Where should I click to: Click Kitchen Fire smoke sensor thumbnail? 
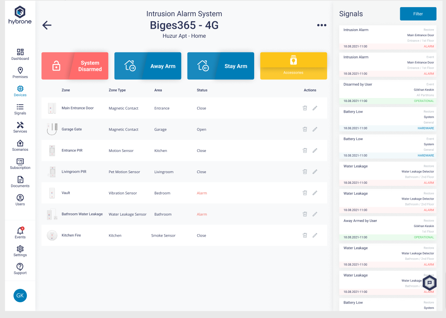point(52,235)
